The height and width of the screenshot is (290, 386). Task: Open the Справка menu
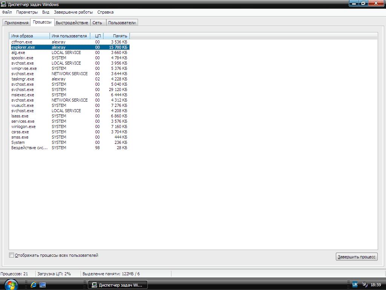tap(106, 12)
